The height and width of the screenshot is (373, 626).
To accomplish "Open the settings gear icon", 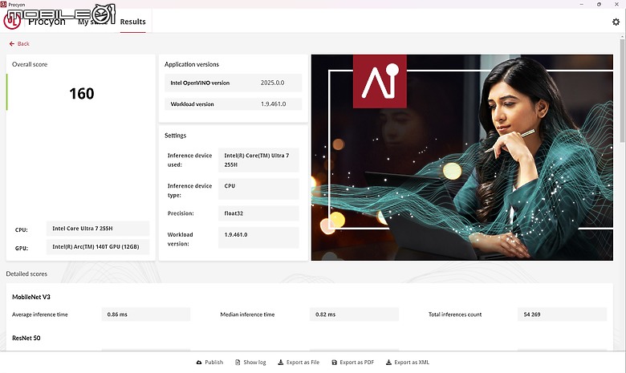I will (616, 22).
